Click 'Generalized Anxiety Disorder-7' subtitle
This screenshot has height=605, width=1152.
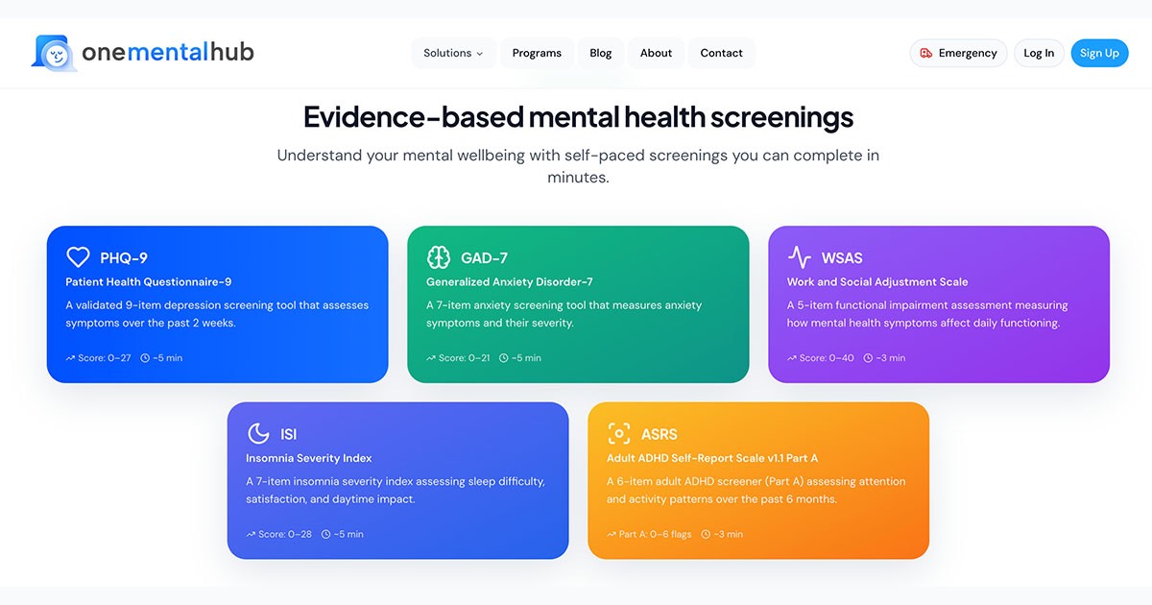510,282
